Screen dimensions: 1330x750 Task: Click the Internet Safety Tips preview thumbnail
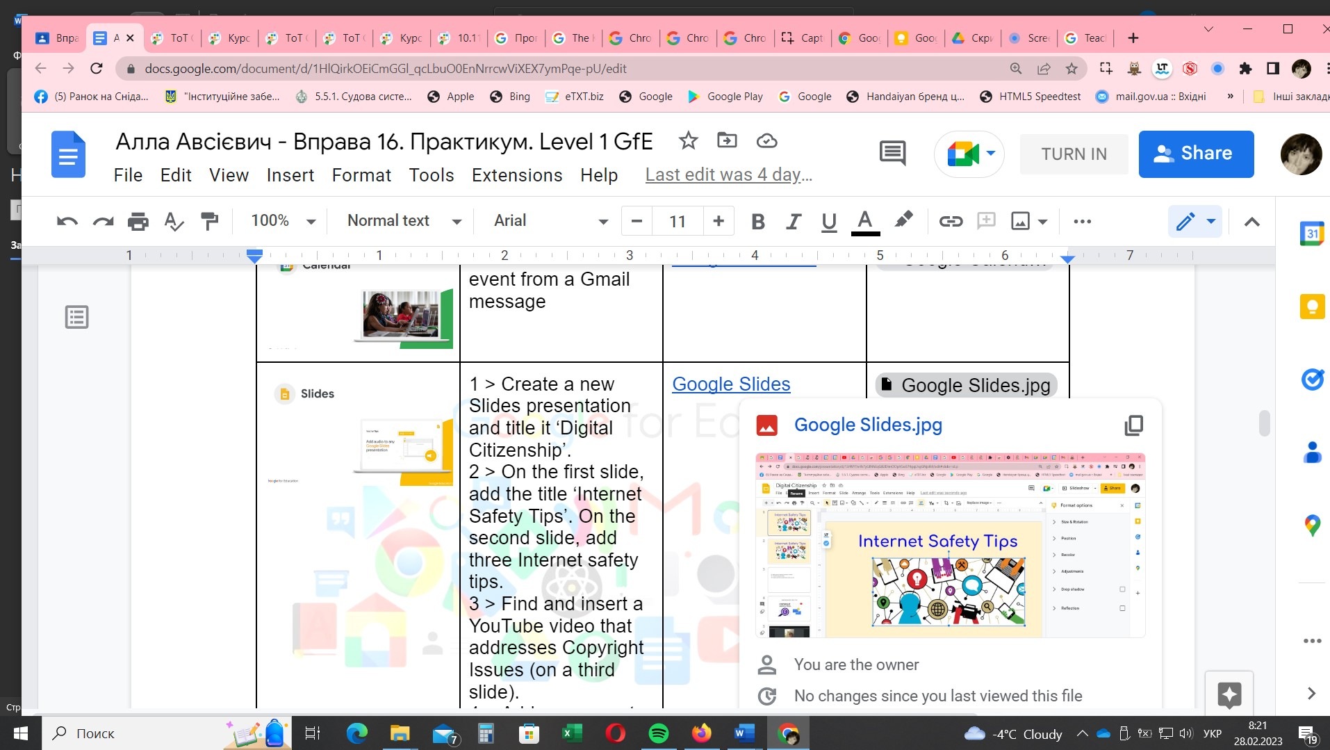coord(949,545)
